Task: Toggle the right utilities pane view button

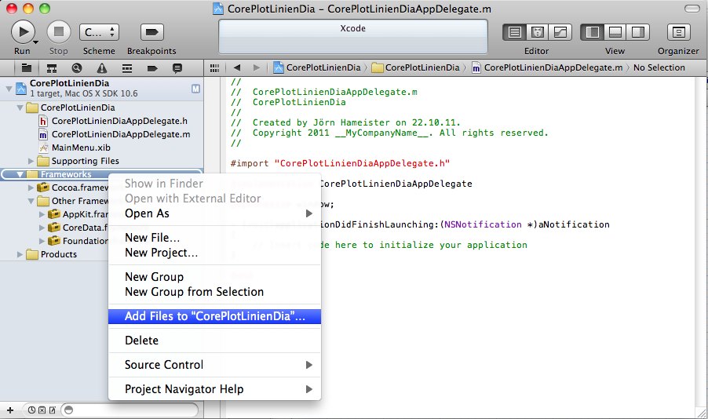Action: click(638, 32)
